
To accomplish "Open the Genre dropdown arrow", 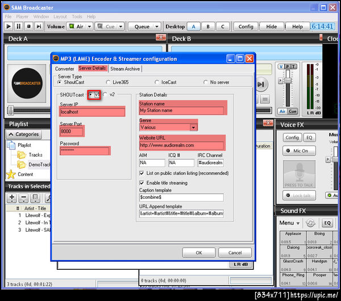I will [193, 127].
